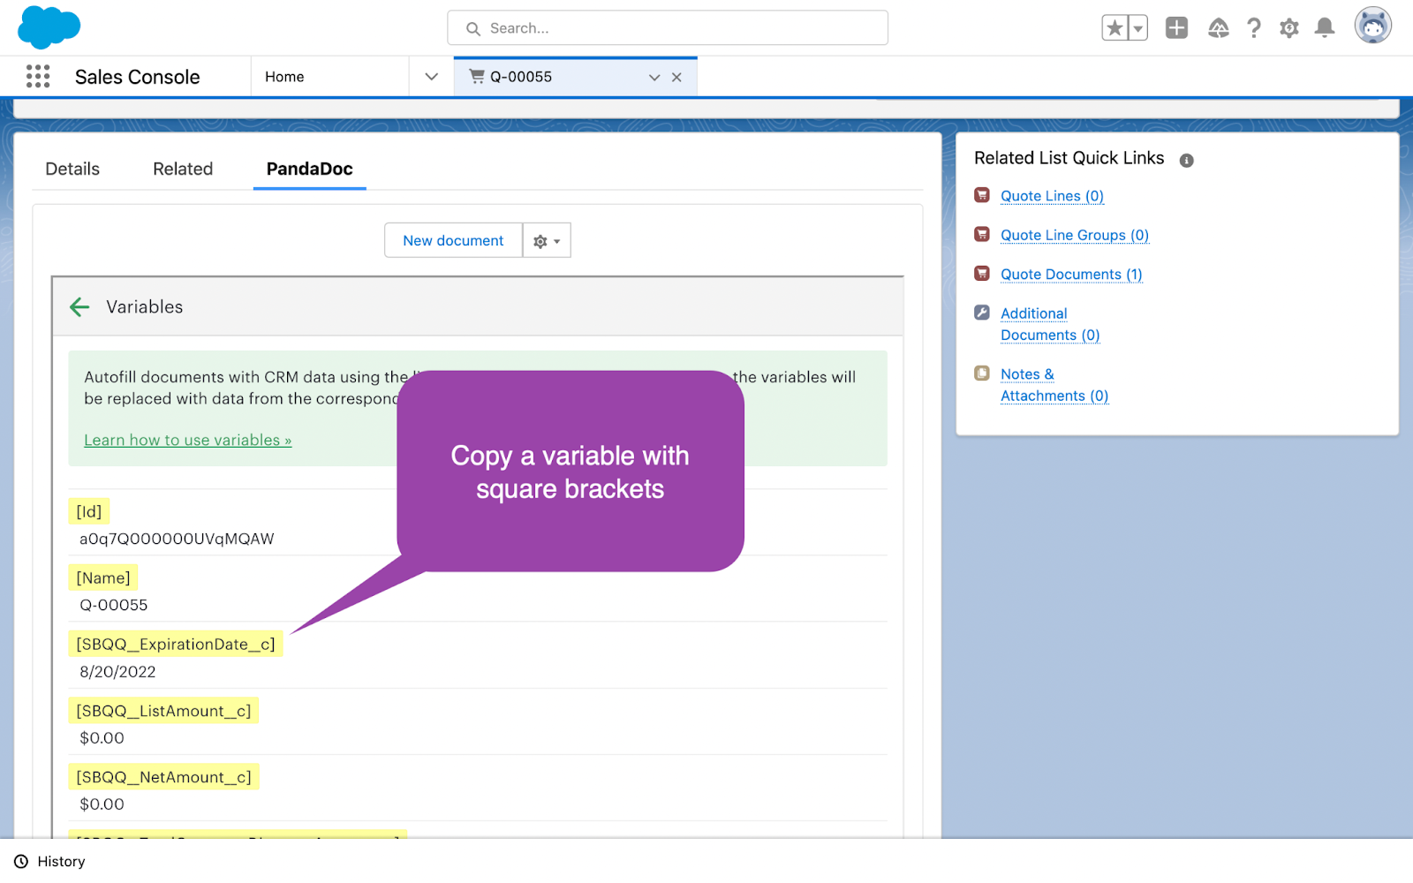Open the App Launcher grid
Screen dimensions: 1413x883
pyautogui.click(x=38, y=77)
